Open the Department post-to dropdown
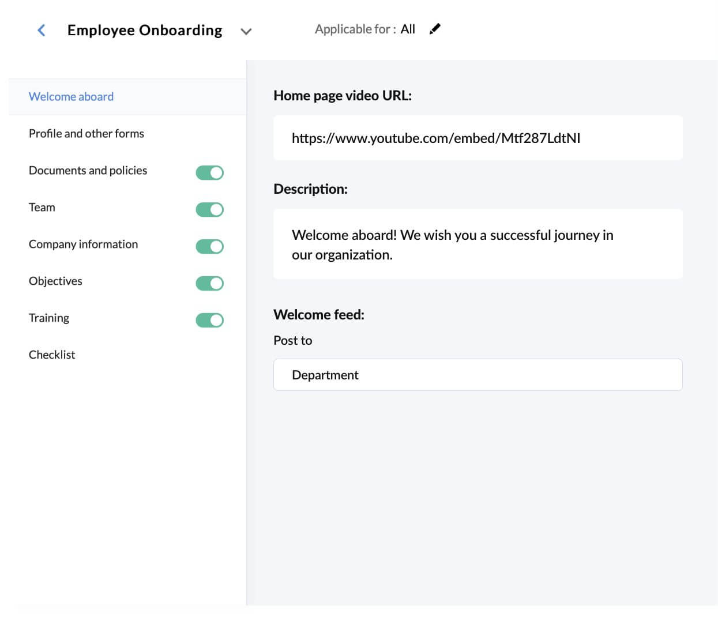718x621 pixels. pyautogui.click(x=478, y=375)
